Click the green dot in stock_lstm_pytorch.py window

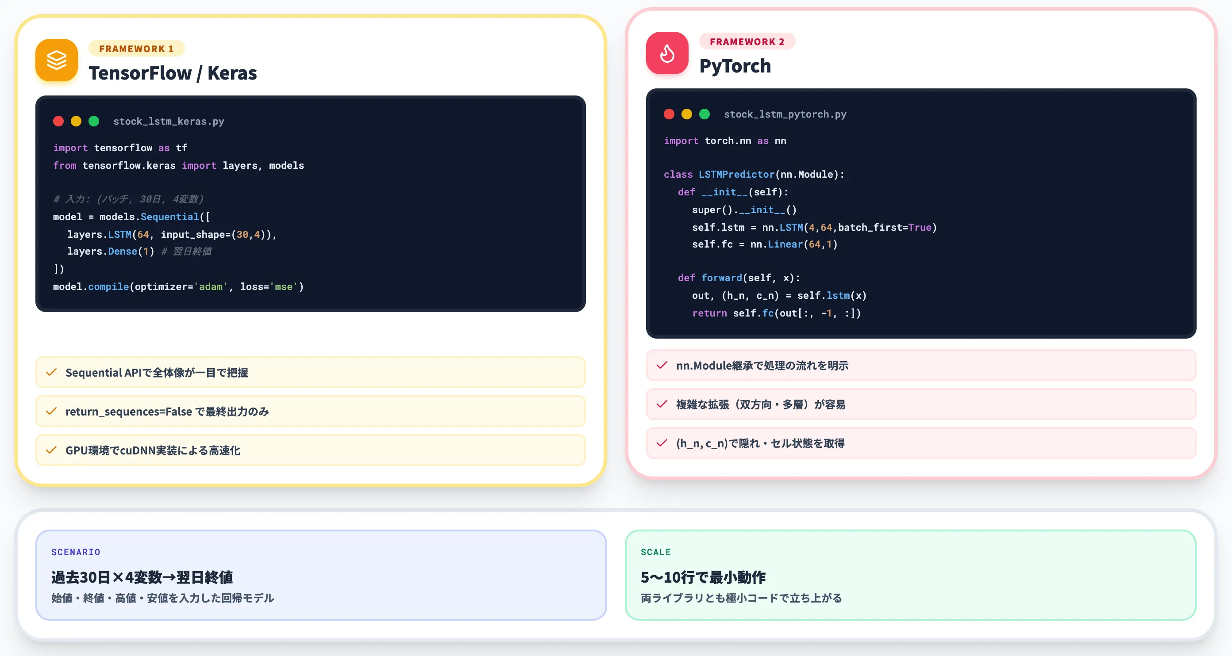[x=705, y=114]
